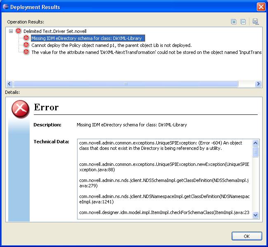
Task: Click the 'ItemImpl.checkForSchemaClass' stack trace line
Action: tap(164, 212)
